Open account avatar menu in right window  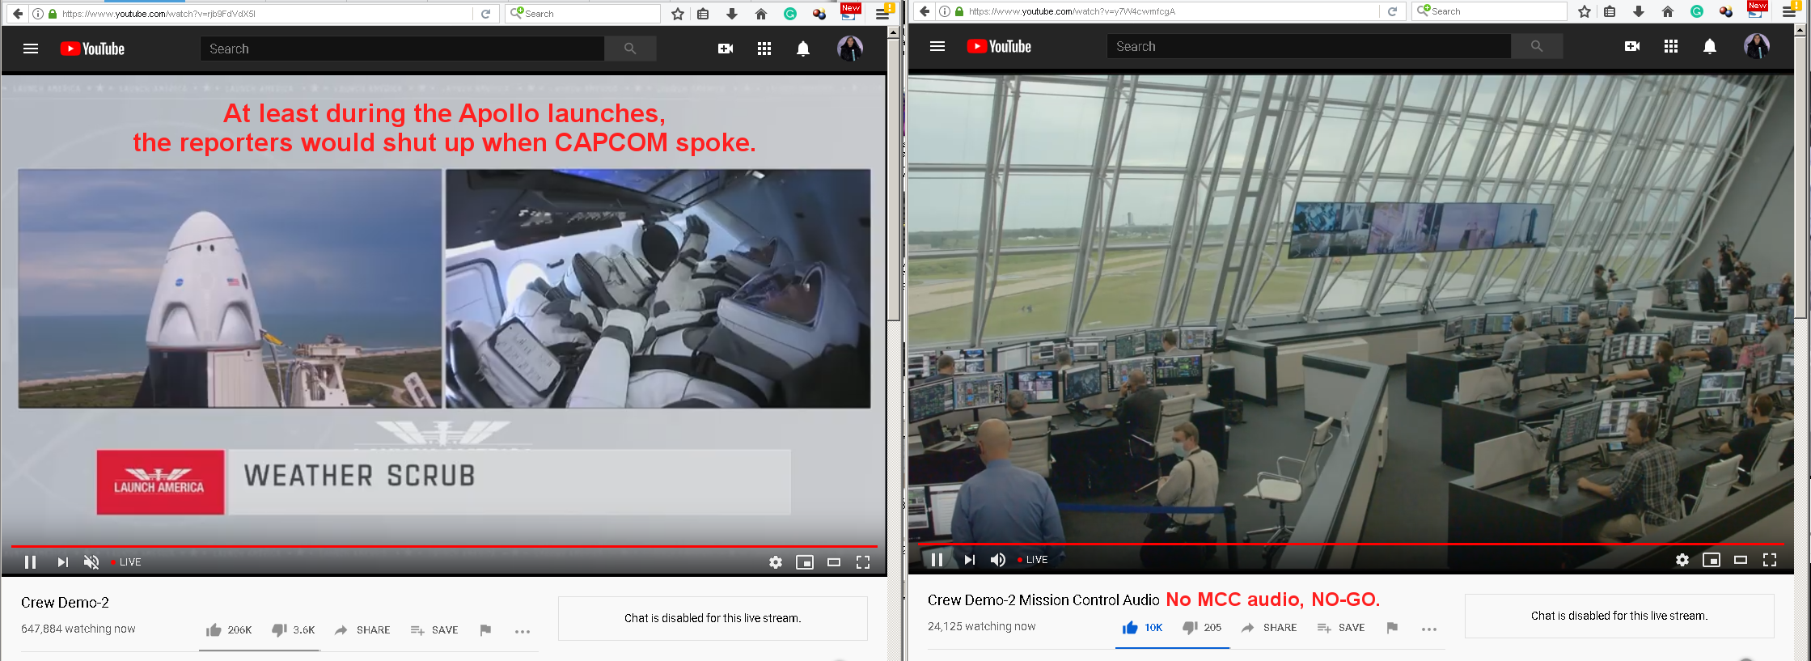[x=1757, y=46]
